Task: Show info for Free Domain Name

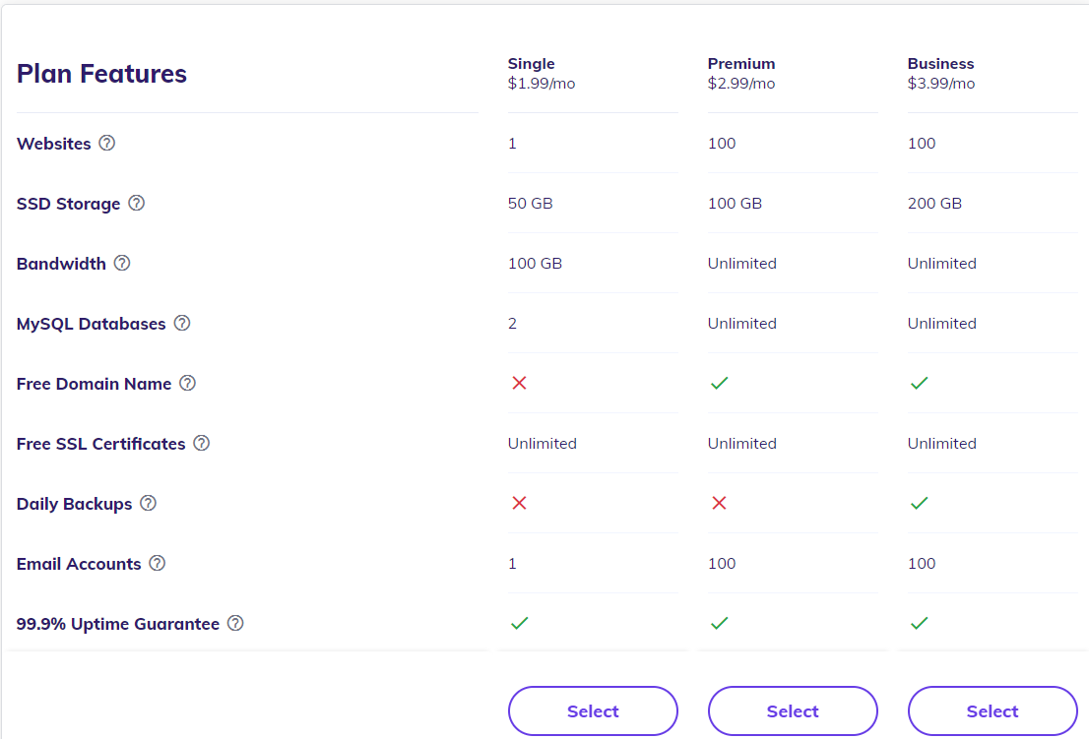Action: (x=187, y=383)
